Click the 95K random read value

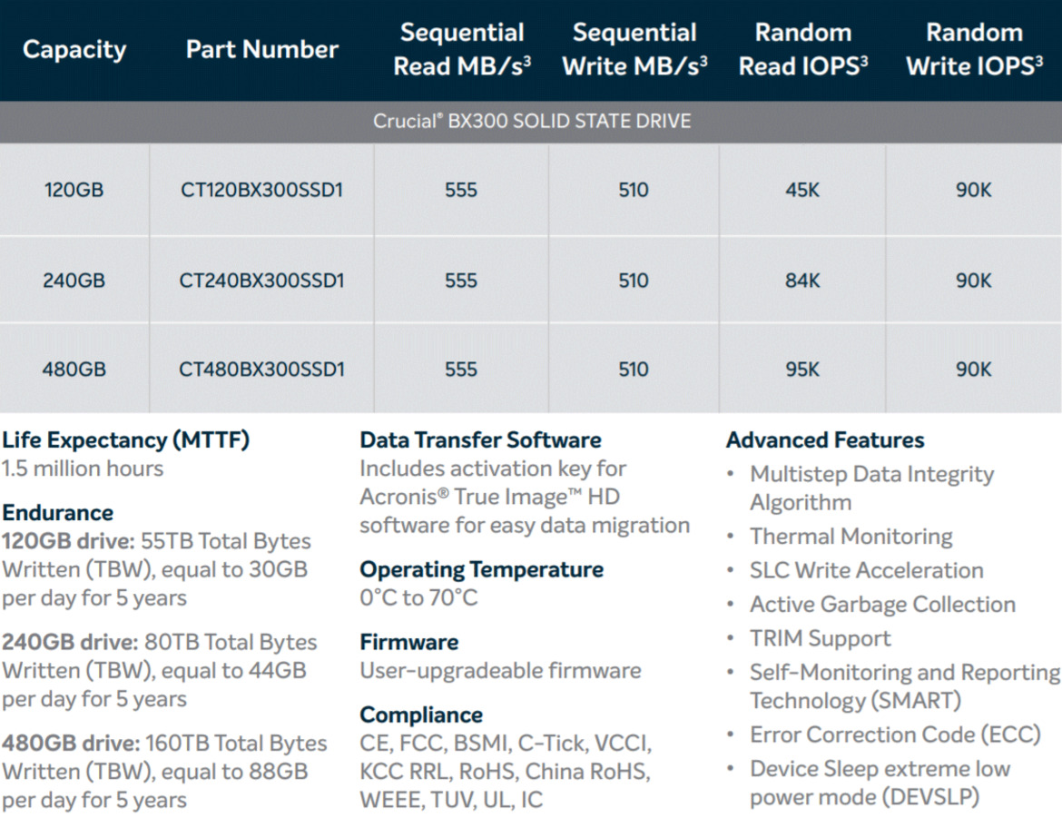click(802, 370)
